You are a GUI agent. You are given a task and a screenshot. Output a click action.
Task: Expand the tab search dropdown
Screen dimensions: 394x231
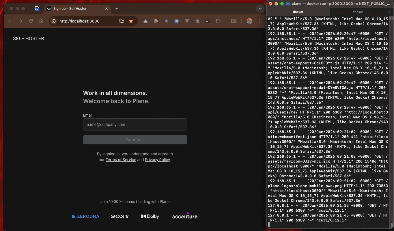260,9
